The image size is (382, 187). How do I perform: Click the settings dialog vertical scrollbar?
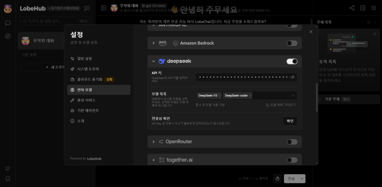[317, 97]
